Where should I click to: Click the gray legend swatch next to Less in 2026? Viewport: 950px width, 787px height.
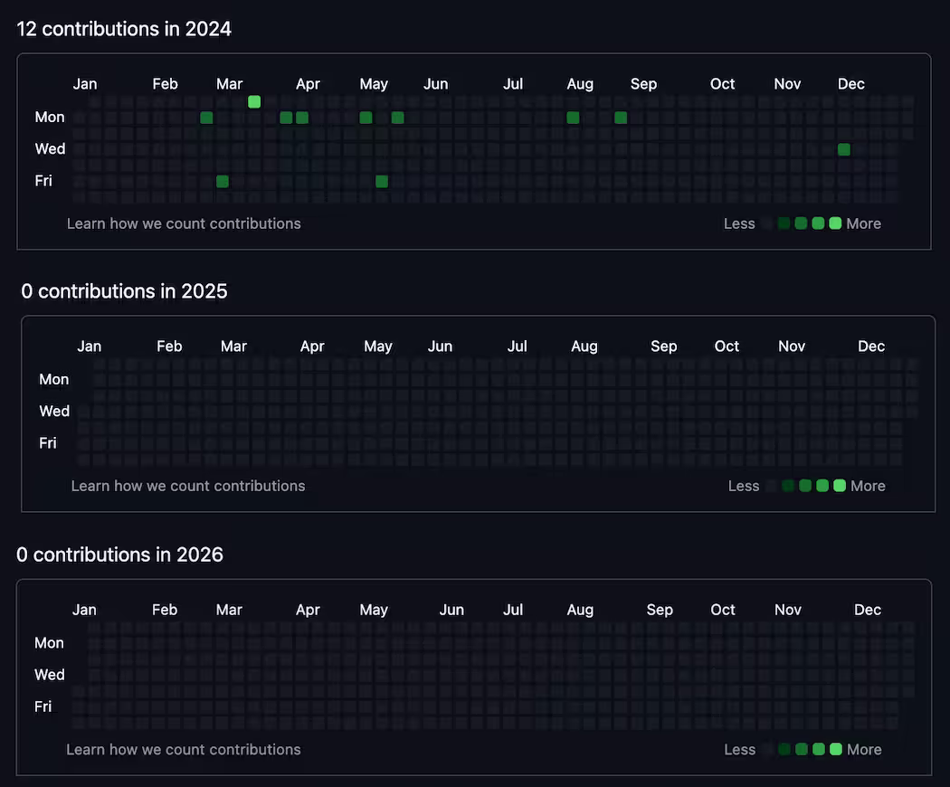tap(767, 749)
